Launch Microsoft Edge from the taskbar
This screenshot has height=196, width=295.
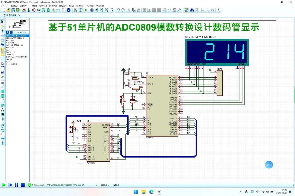[x=152, y=192]
